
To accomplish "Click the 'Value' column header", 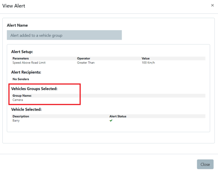I will point(145,58).
